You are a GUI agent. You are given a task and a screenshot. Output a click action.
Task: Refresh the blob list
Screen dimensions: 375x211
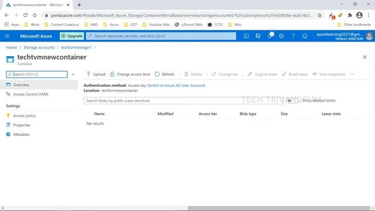(x=165, y=74)
